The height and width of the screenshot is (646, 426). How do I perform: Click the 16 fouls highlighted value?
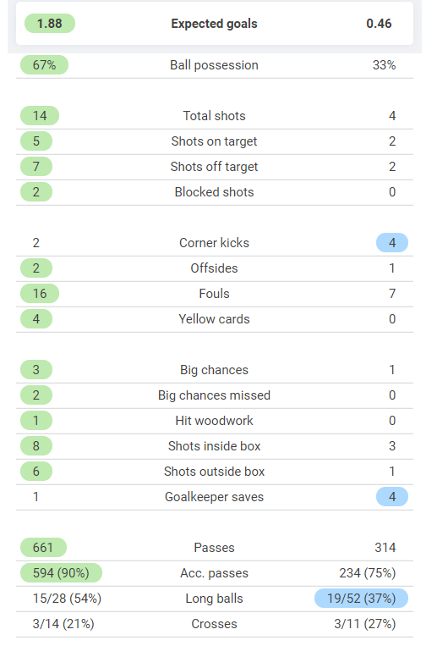pos(40,293)
